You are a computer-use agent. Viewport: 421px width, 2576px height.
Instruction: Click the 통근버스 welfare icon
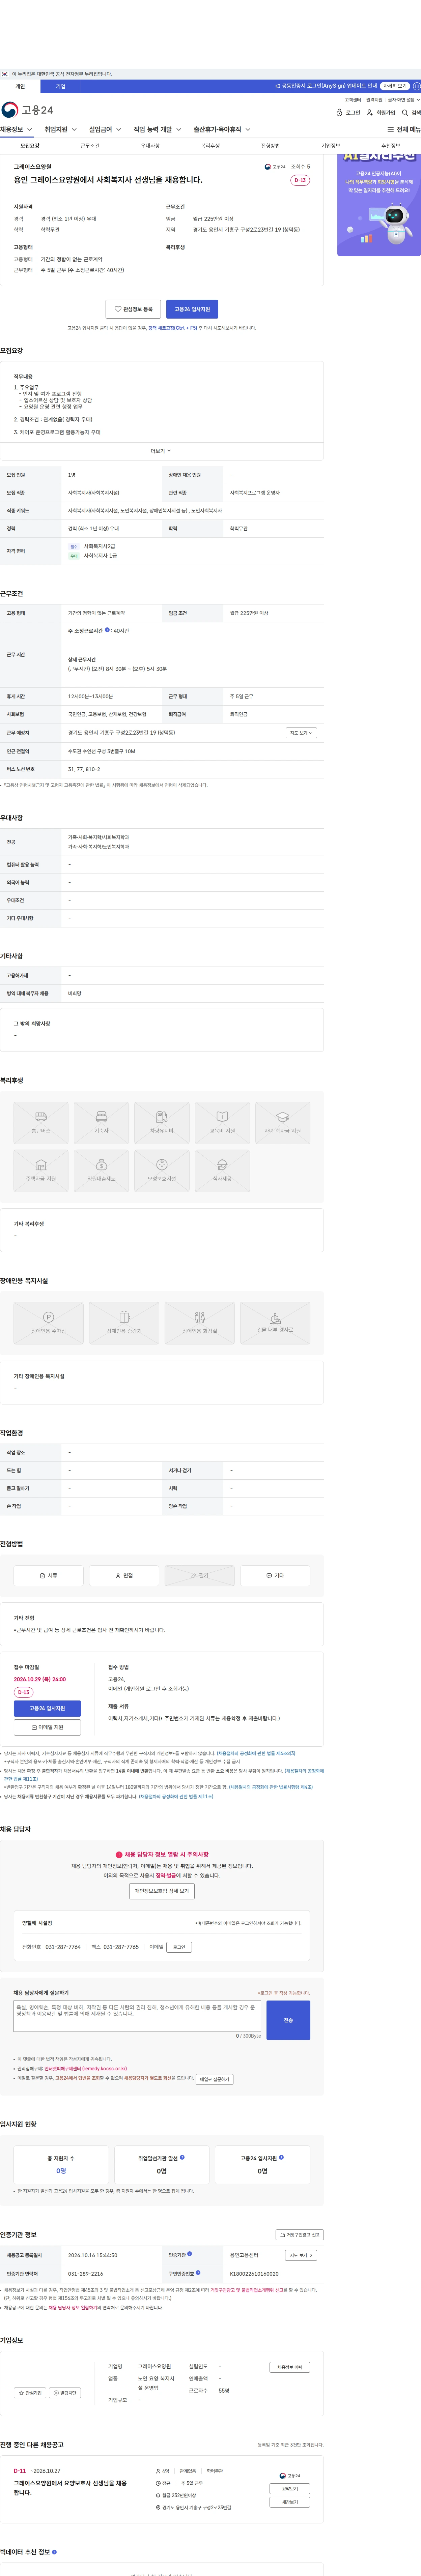pos(41,1122)
